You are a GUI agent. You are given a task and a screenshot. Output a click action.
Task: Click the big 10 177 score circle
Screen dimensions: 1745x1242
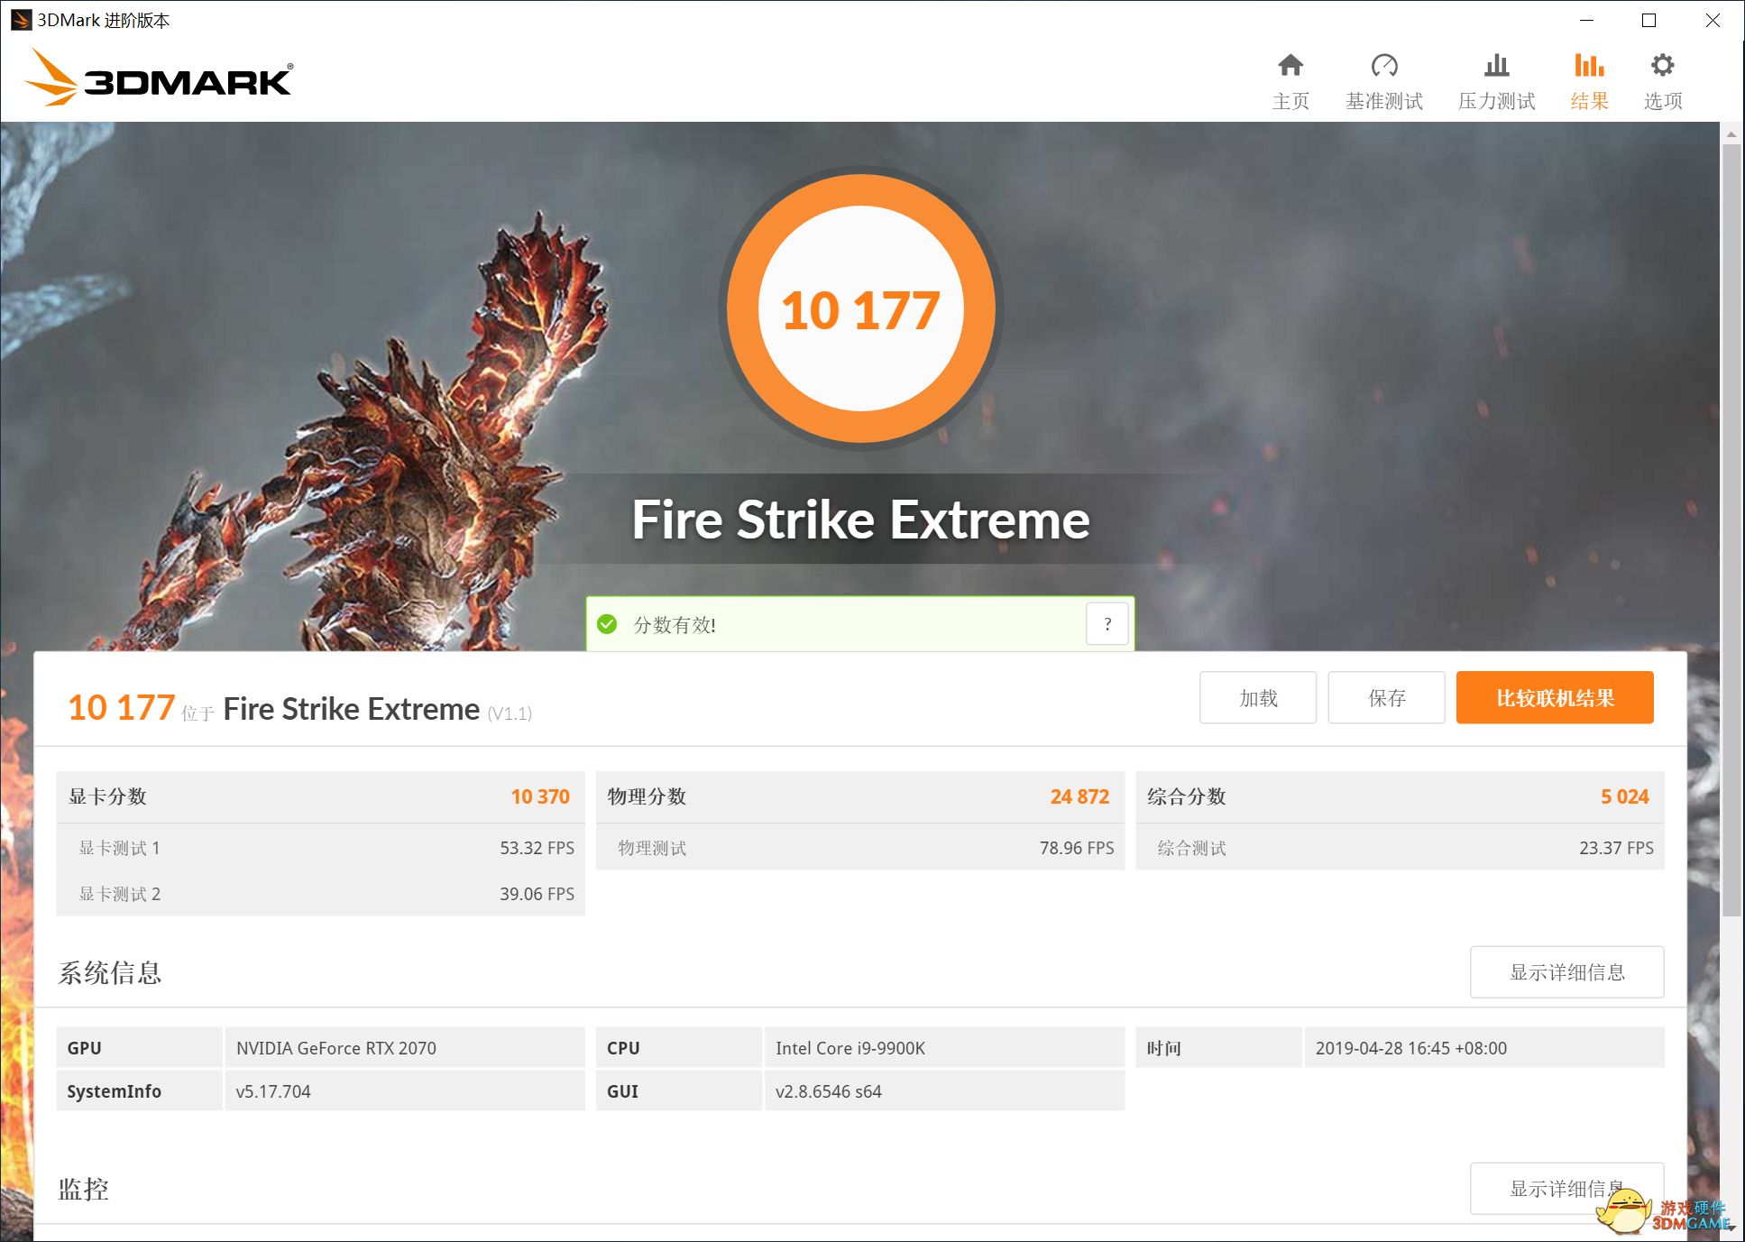(x=860, y=308)
